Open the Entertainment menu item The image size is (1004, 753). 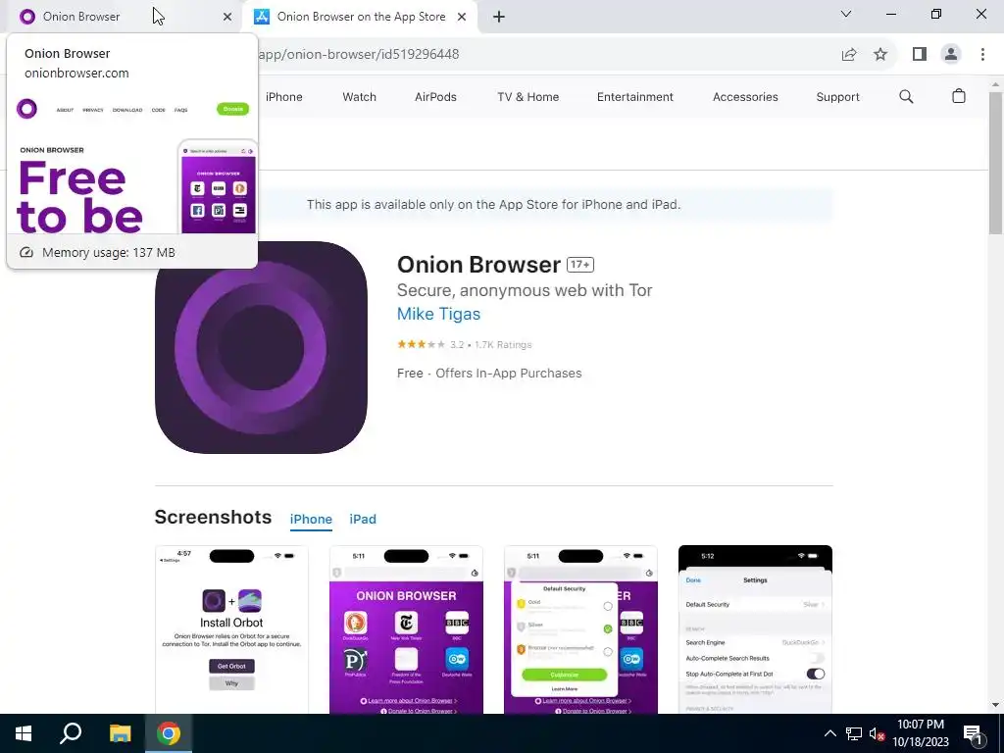click(635, 97)
